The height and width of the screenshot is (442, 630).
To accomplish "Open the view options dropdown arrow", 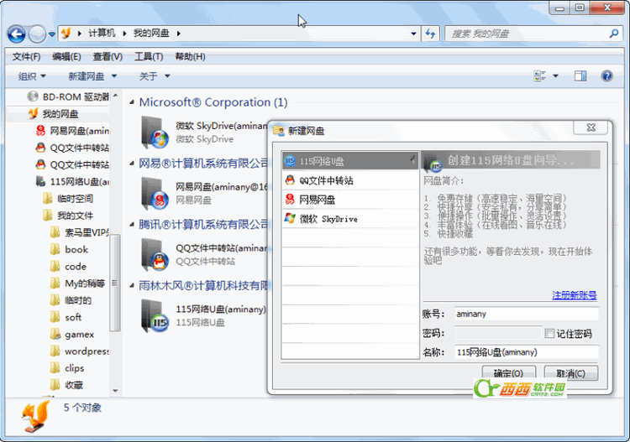I will click(x=556, y=75).
